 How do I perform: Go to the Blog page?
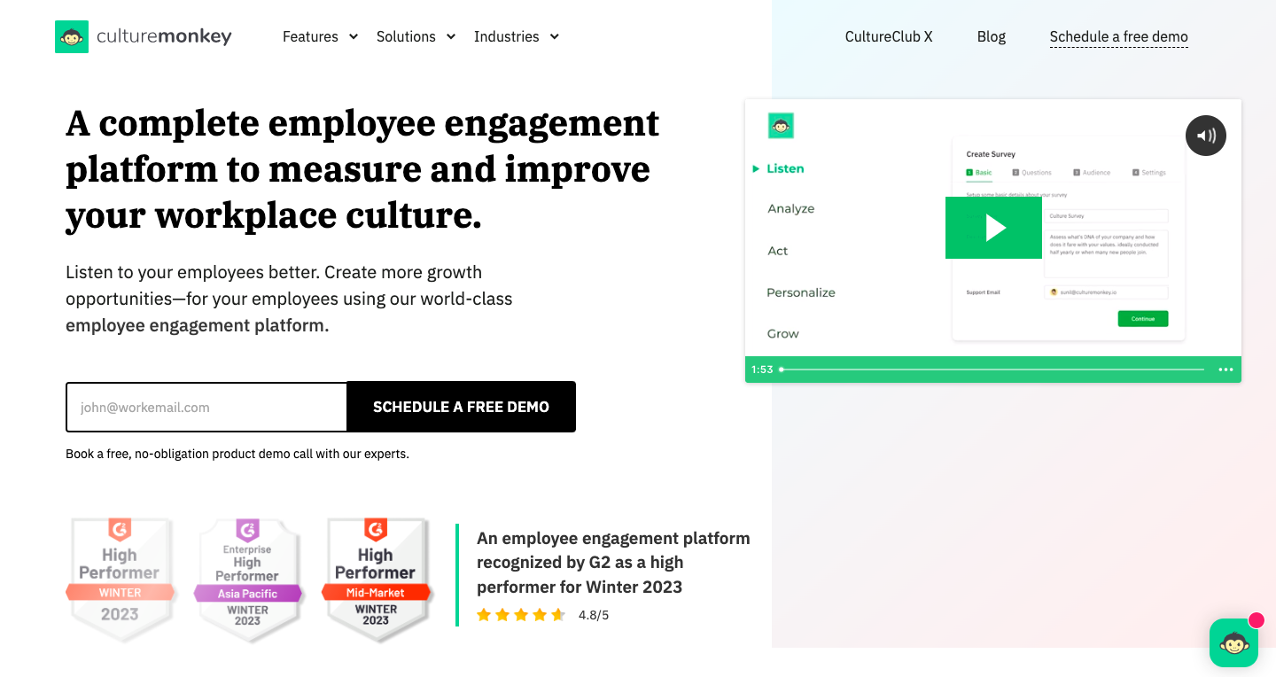pos(991,36)
